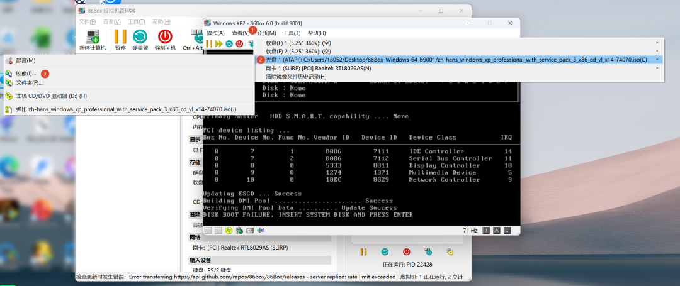Click eject icon beside 弹出 iso entry
The height and width of the screenshot is (286, 680).
pyautogui.click(x=9, y=109)
